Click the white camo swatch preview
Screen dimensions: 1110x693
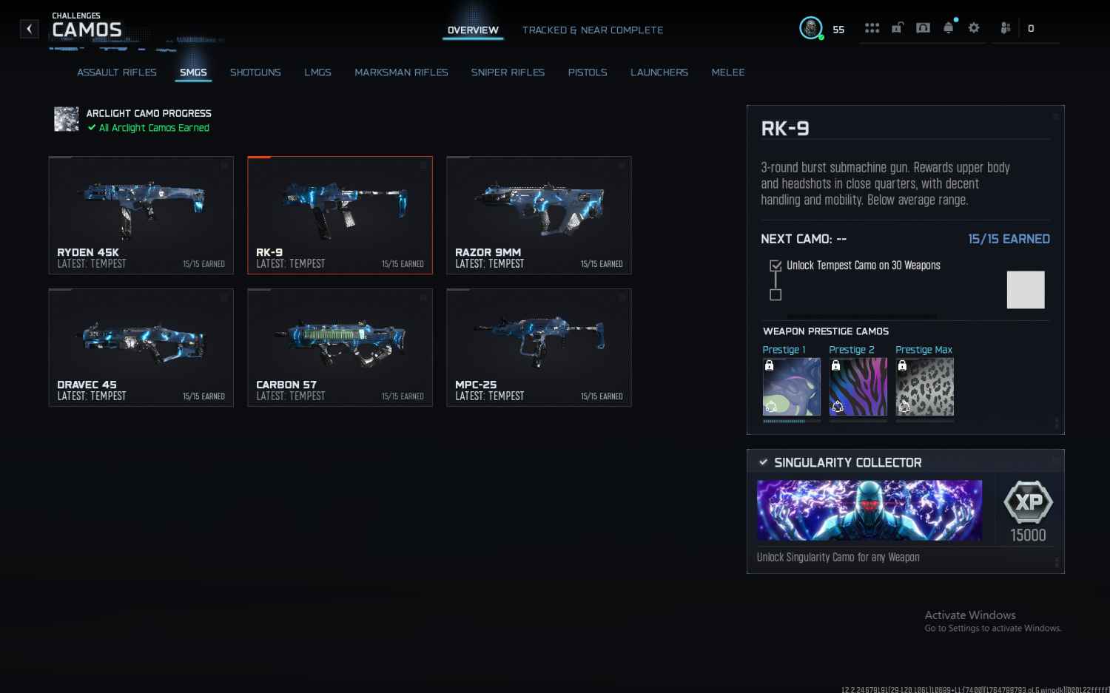pyautogui.click(x=1025, y=289)
